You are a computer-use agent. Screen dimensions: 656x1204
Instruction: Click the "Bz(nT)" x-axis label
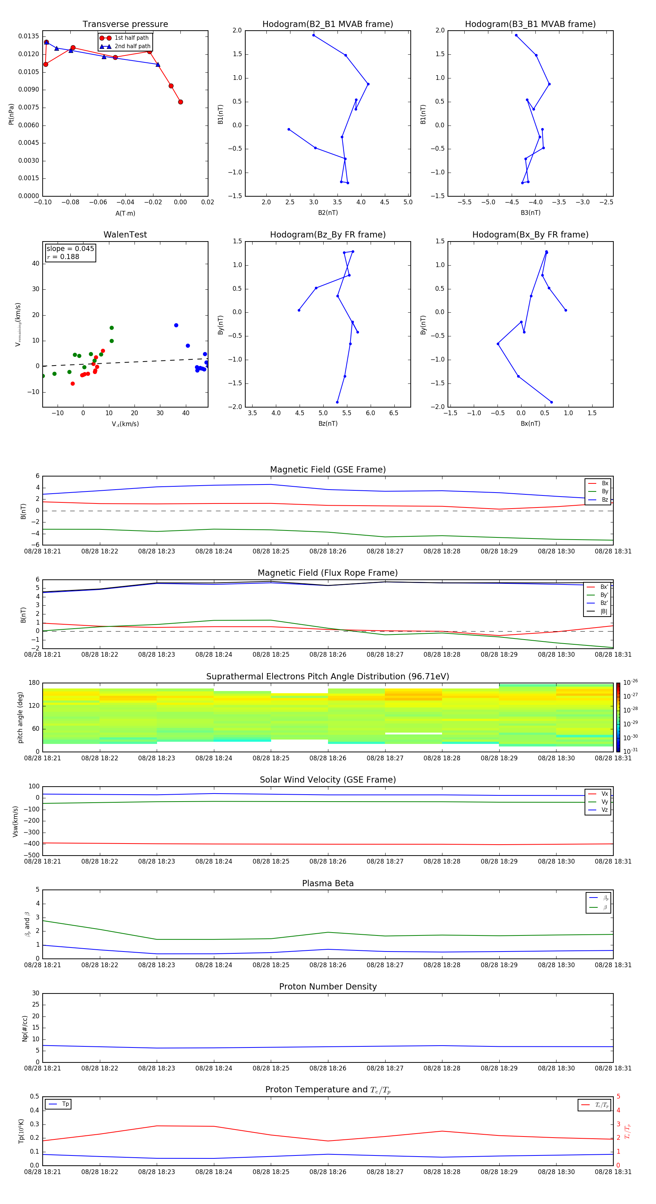(x=328, y=424)
